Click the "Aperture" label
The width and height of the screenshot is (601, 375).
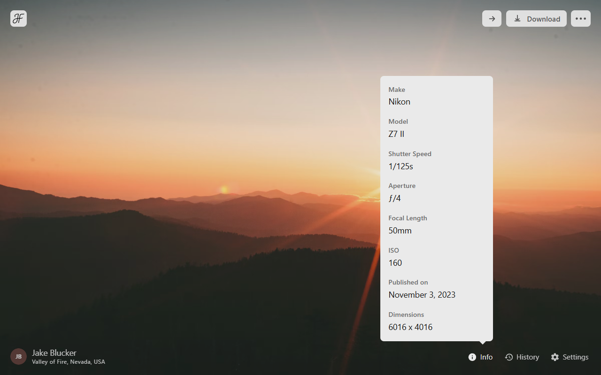(402, 186)
